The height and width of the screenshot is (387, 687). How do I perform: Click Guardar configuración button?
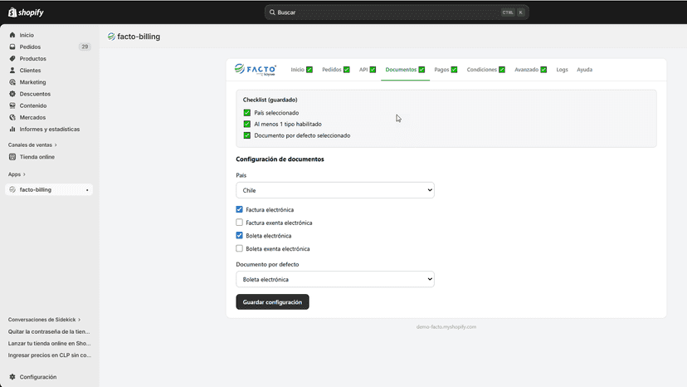[x=272, y=302]
